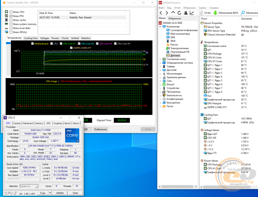
Task: Click the Preferences button
Action: 100,129
